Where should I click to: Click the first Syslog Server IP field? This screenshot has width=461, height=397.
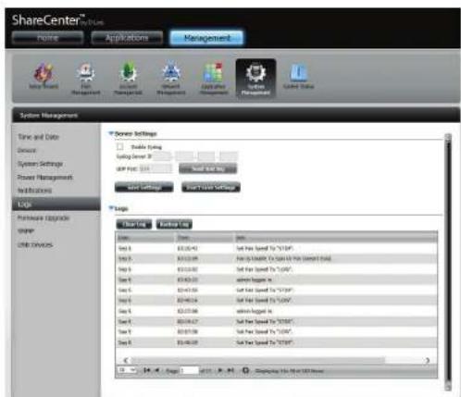tap(162, 156)
